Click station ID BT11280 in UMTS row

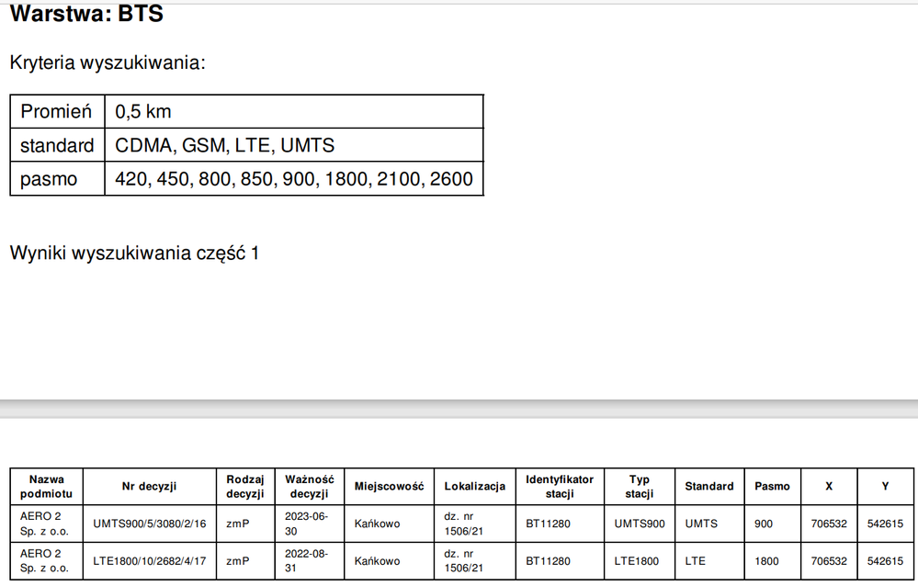pos(548,524)
